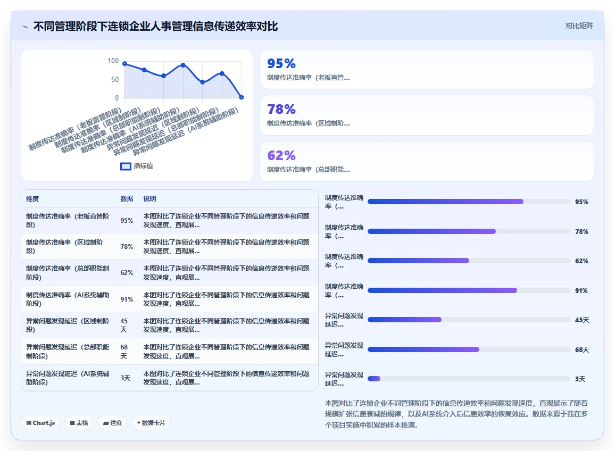Select table cell 制度传达准确率（AI系统辅助阶段）

[x=68, y=299]
